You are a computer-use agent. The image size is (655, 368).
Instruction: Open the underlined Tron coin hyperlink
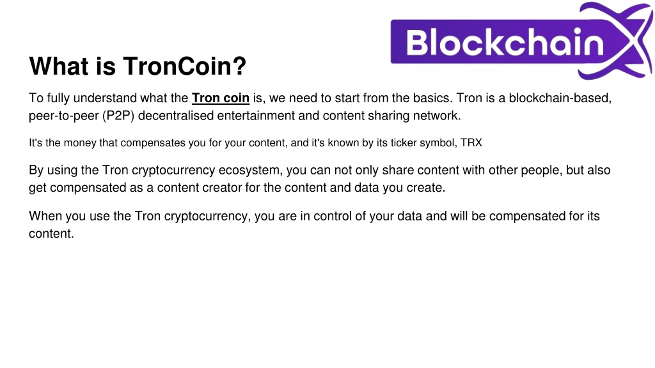[221, 98]
